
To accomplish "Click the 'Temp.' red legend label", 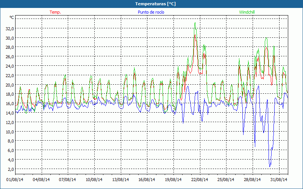I will tap(55, 12).
